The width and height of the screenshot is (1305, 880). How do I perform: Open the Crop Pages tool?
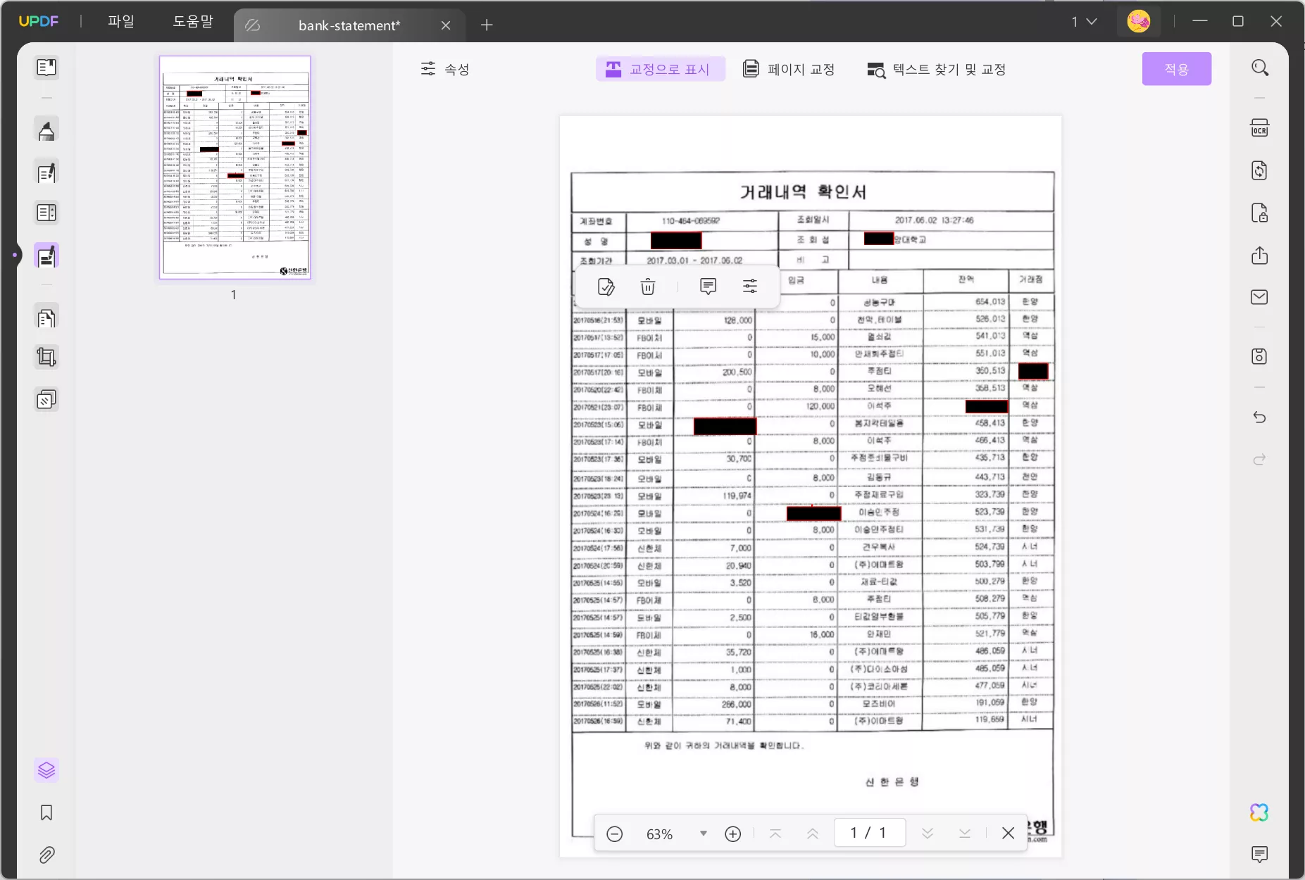(x=46, y=358)
